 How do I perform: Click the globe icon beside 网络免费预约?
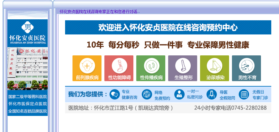coord(147,94)
